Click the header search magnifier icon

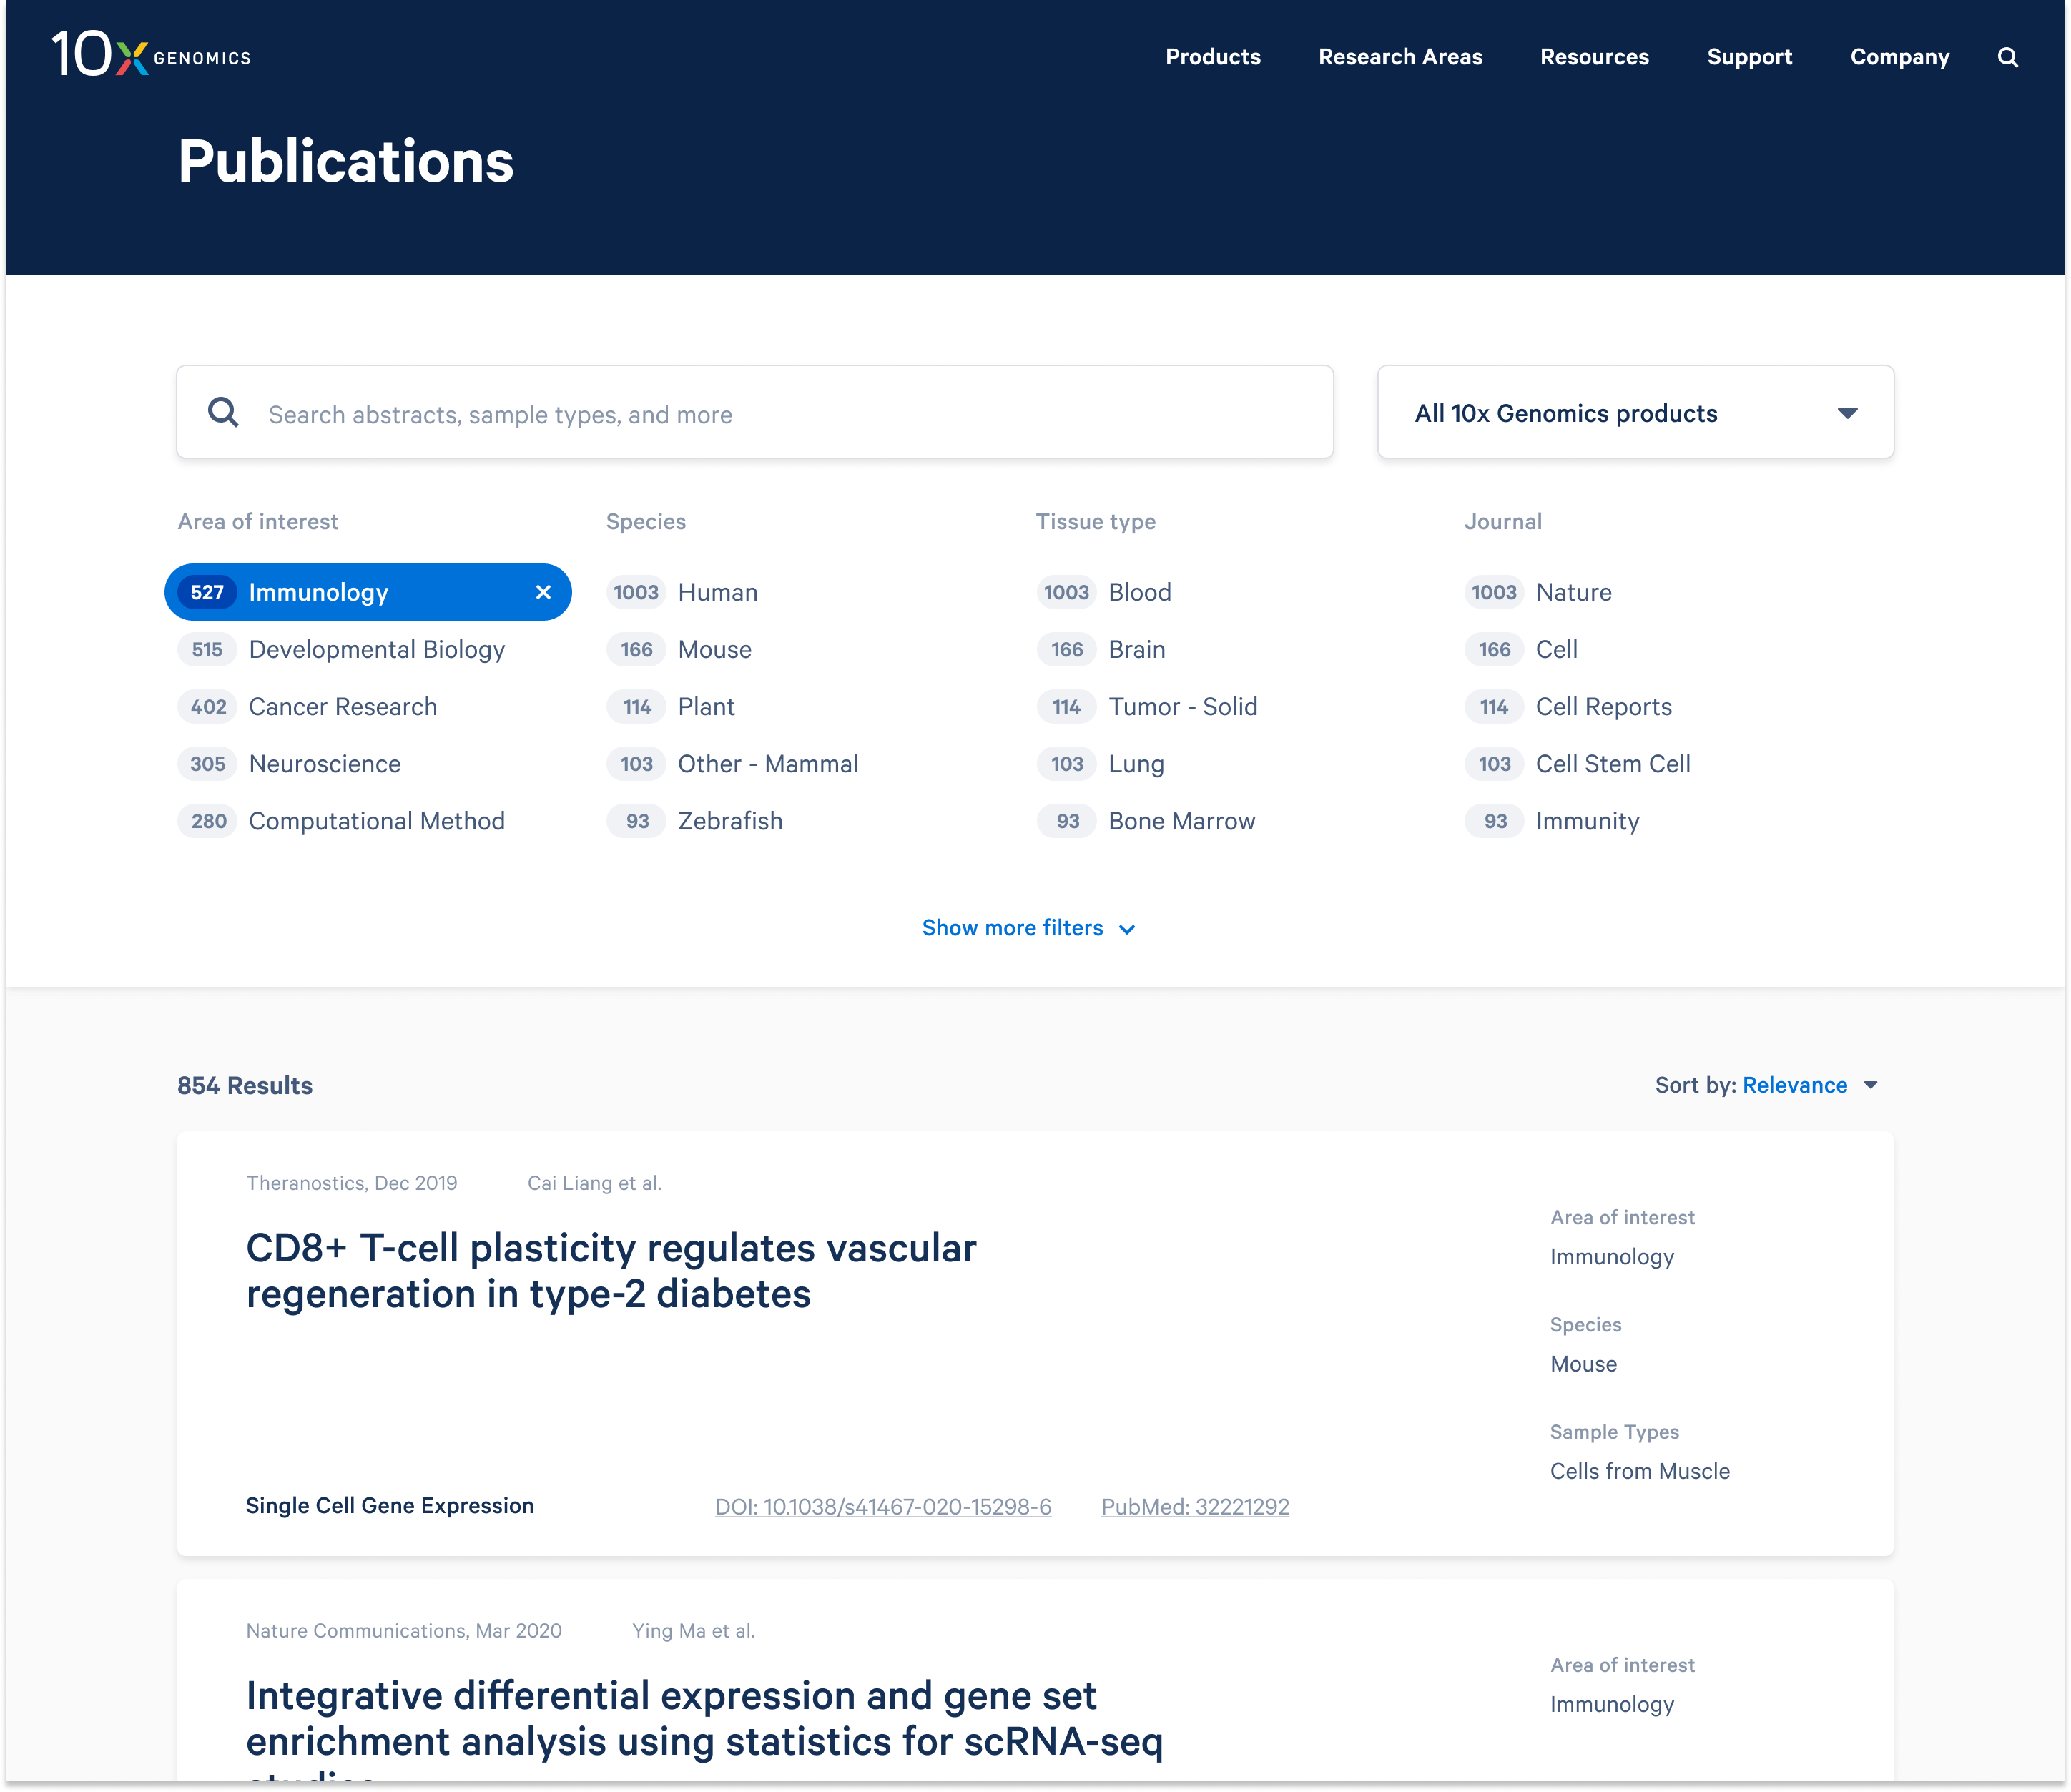[2007, 57]
